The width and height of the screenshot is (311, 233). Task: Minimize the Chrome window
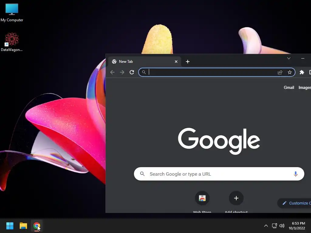click(x=303, y=58)
